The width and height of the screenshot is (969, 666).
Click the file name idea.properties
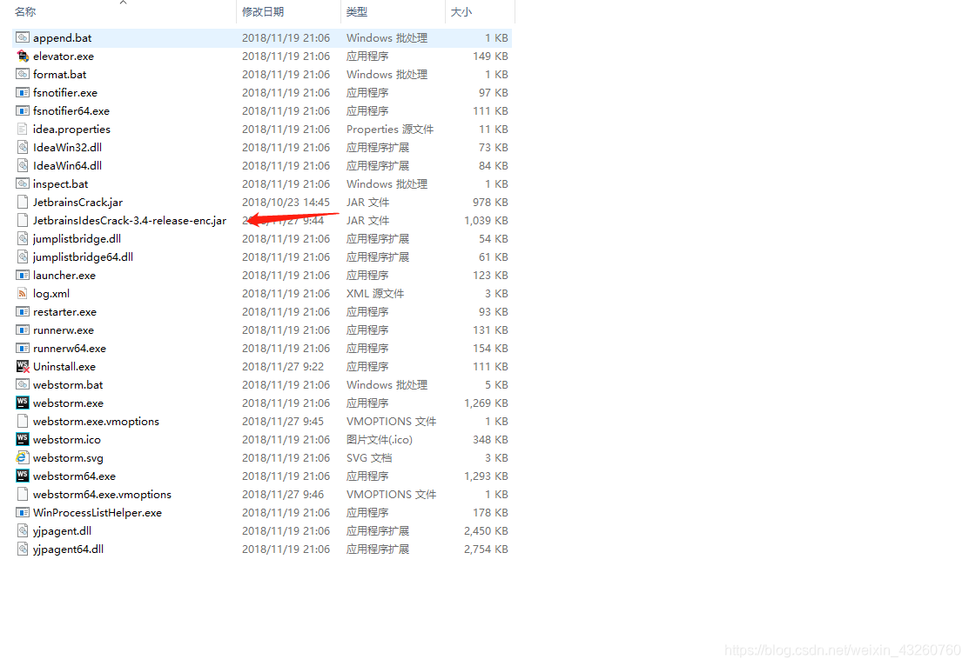[71, 129]
